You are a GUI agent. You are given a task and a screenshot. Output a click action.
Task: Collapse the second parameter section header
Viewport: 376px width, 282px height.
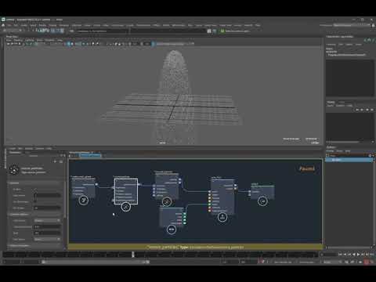point(35,215)
